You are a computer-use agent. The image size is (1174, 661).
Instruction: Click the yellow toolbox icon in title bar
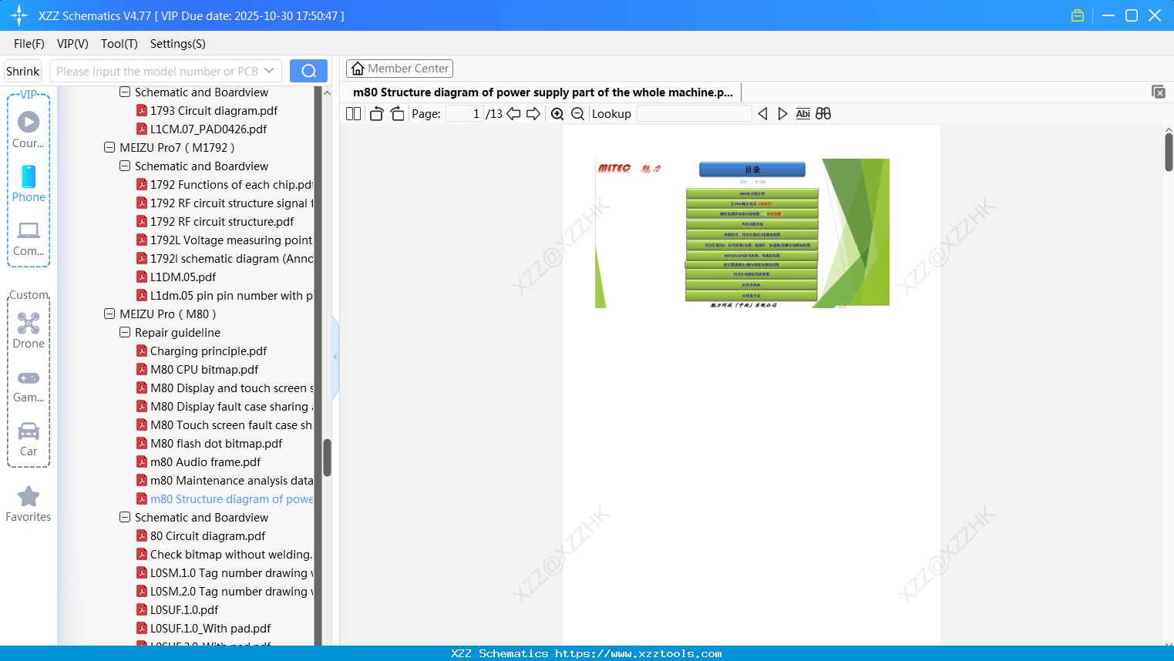click(1078, 15)
